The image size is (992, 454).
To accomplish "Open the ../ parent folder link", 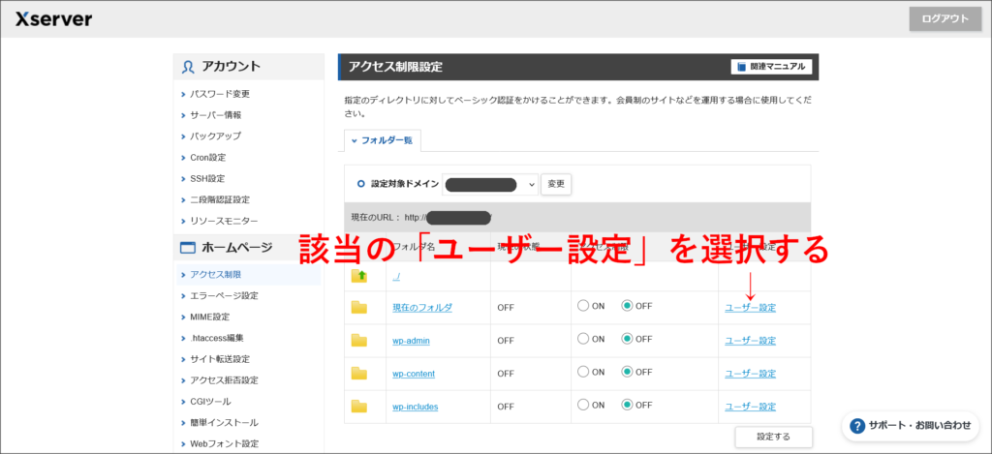I will [x=397, y=276].
